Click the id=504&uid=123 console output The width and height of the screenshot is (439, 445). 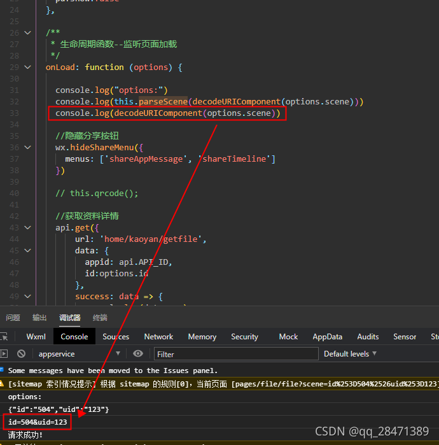[x=38, y=422]
